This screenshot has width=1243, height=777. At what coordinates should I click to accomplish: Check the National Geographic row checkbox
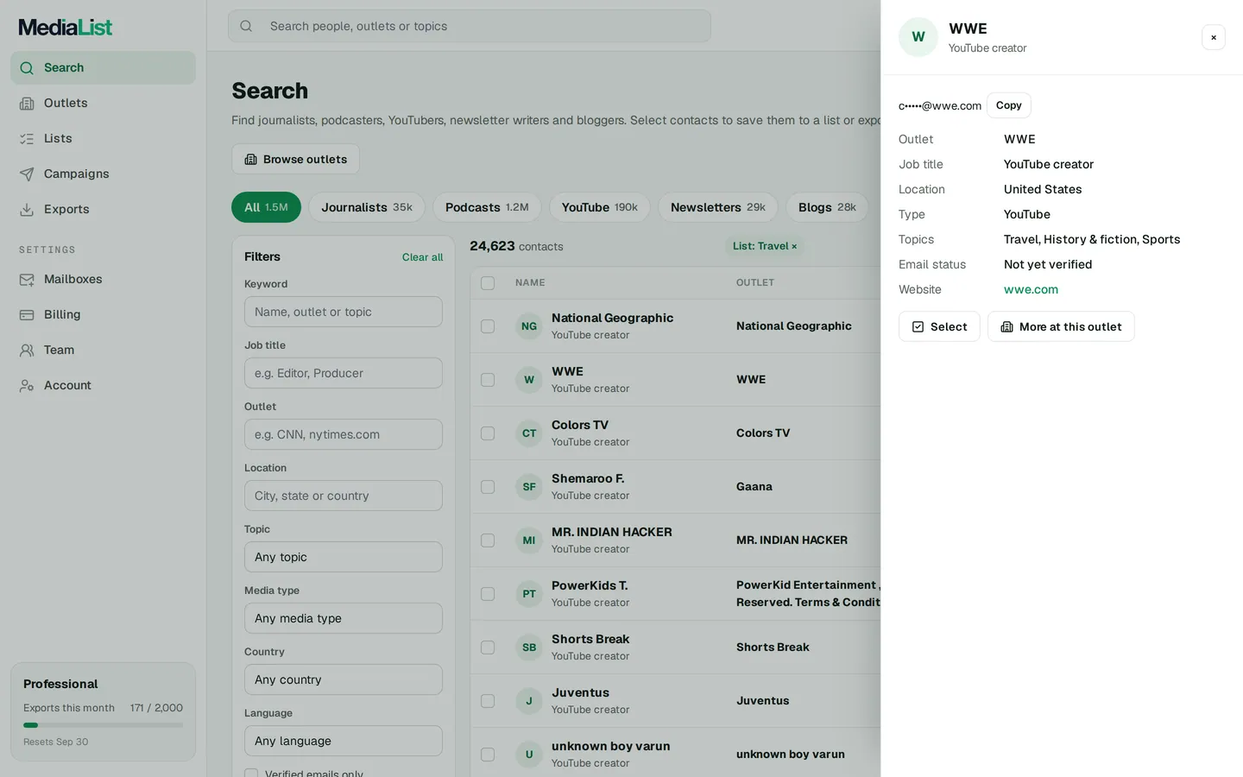click(488, 326)
